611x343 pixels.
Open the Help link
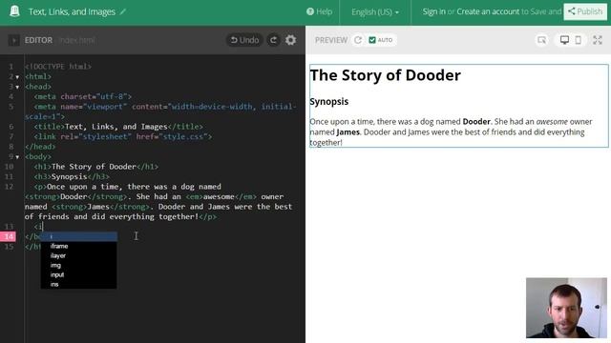pos(319,11)
